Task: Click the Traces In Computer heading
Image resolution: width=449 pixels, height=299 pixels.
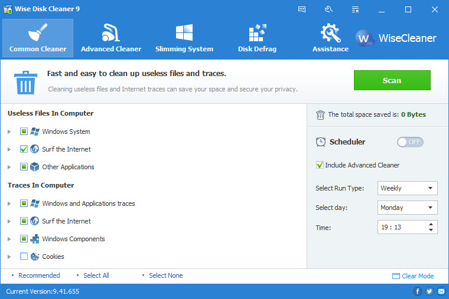Action: tap(41, 185)
